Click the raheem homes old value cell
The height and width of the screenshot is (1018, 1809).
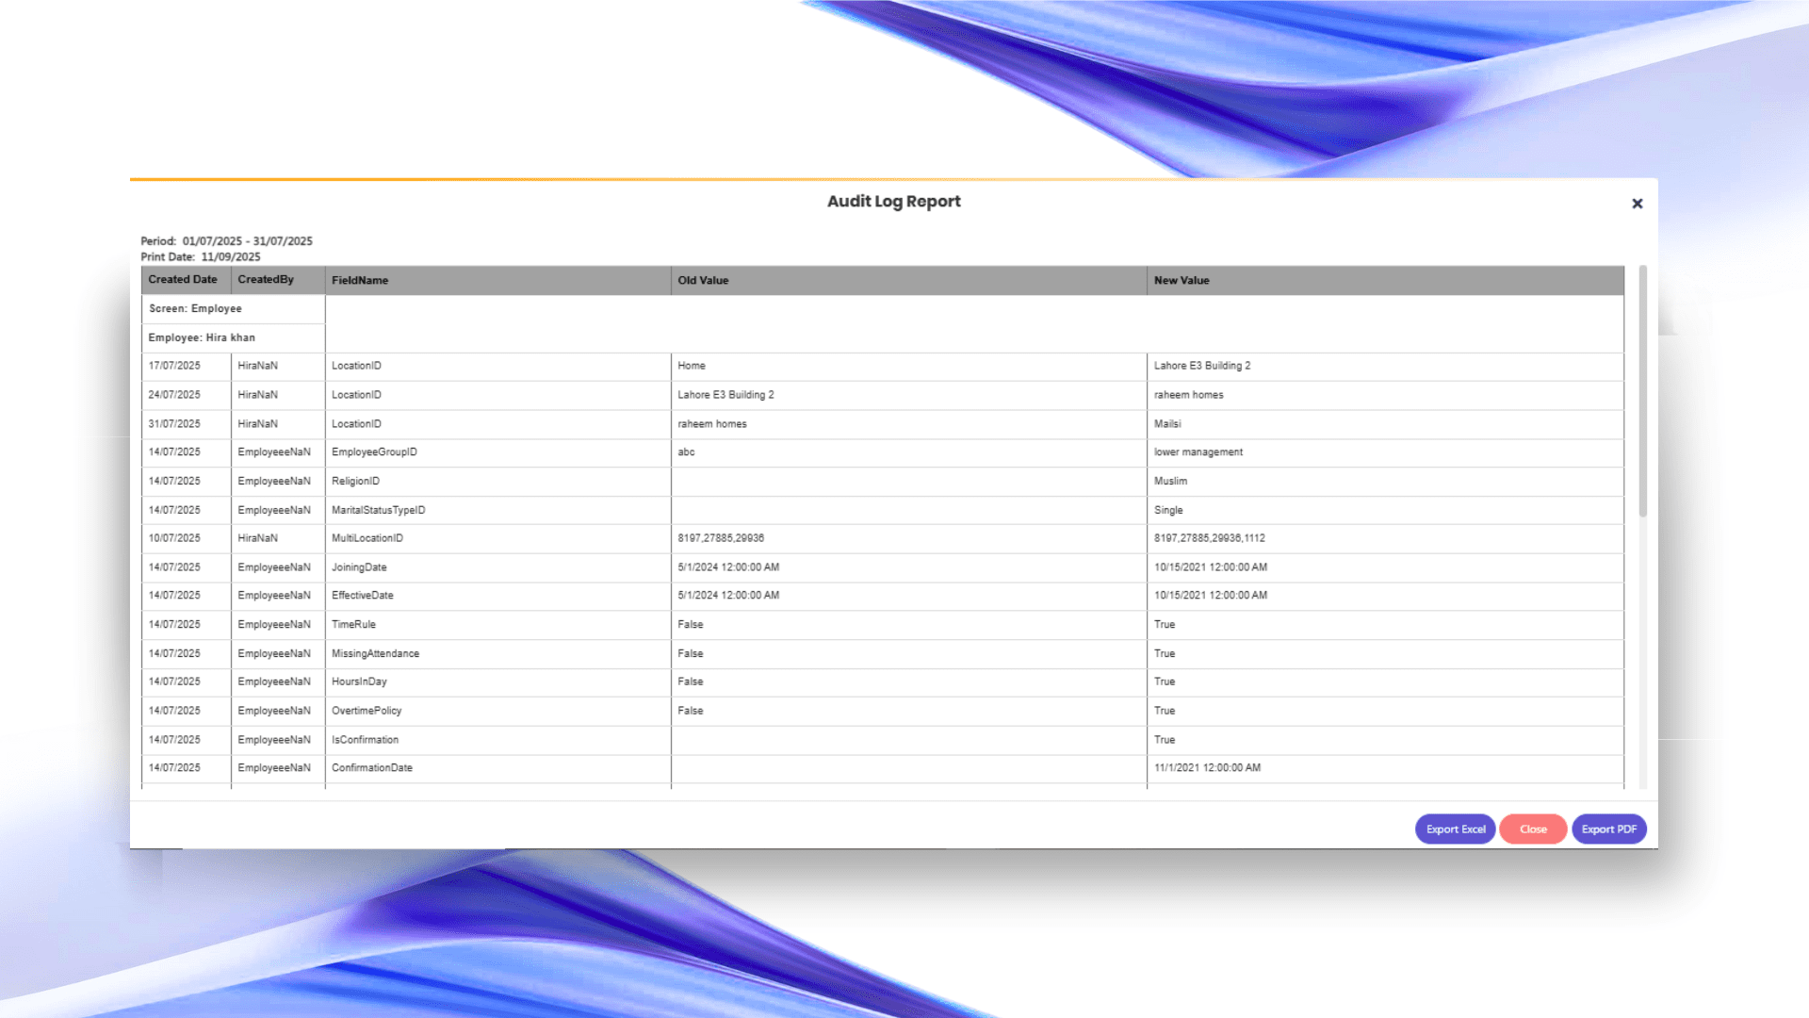click(x=712, y=424)
